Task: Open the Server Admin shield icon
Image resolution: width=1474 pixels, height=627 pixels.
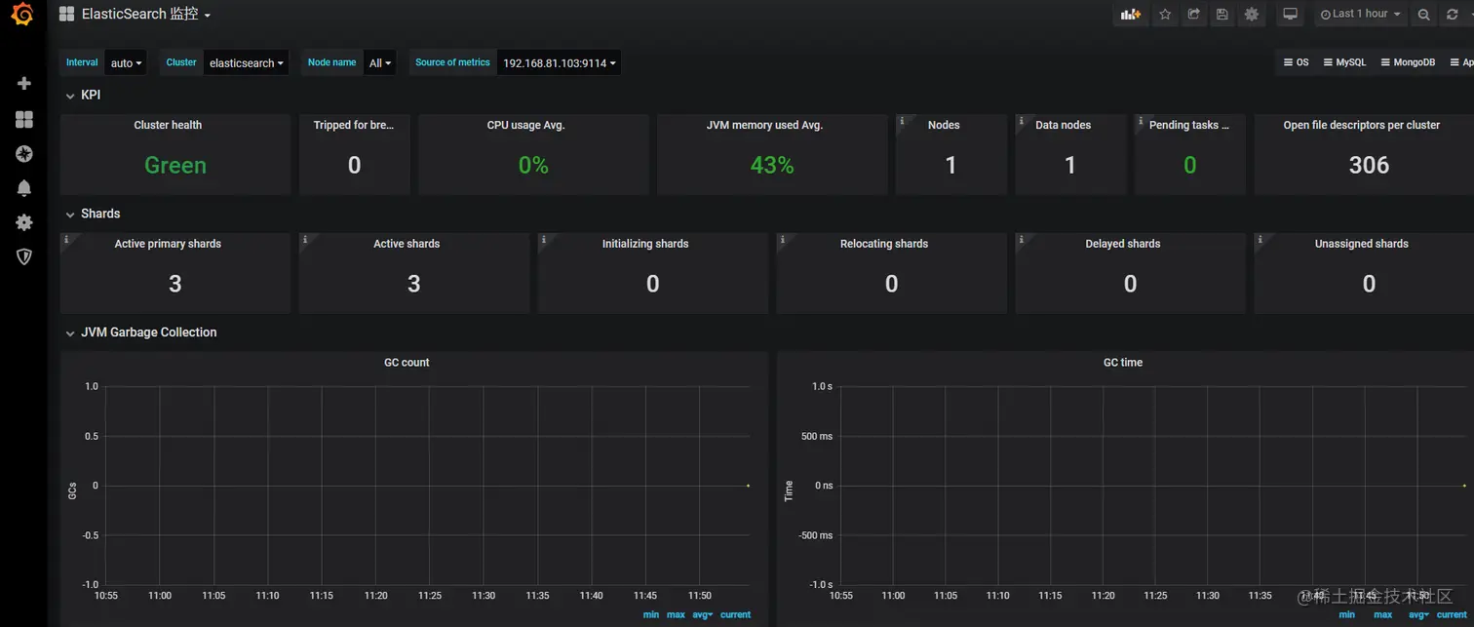Action: tap(24, 256)
